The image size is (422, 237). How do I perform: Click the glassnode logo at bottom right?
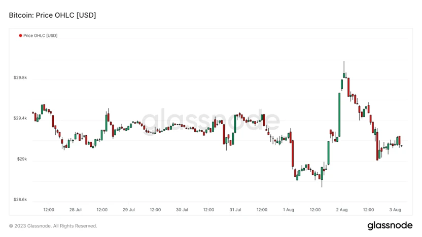tap(390, 225)
